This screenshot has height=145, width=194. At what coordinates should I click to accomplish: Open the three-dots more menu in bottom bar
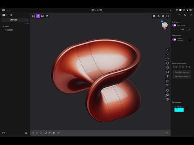click(167, 133)
